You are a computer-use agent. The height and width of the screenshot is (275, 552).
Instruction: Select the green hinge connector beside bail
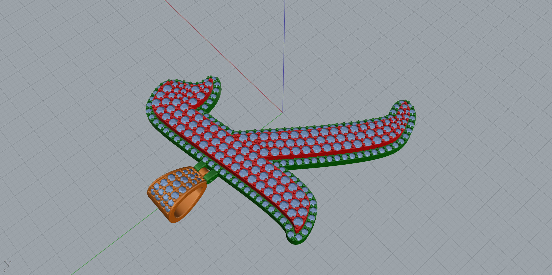(x=206, y=172)
